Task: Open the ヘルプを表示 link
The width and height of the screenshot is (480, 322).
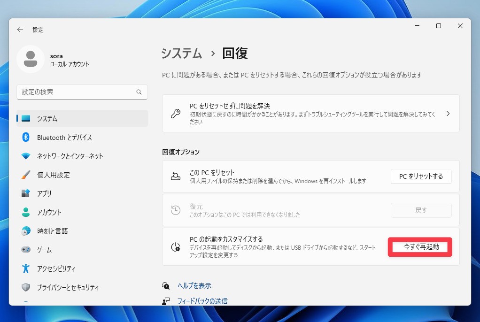Action: pos(194,285)
